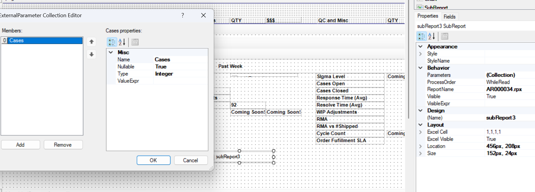Image resolution: width=535 pixels, height=192 pixels.
Task: Select the Order Fufillment SLA label
Action: click(350, 140)
